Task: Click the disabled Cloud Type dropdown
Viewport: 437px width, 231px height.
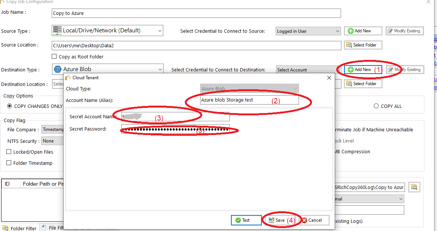Action: (250, 89)
